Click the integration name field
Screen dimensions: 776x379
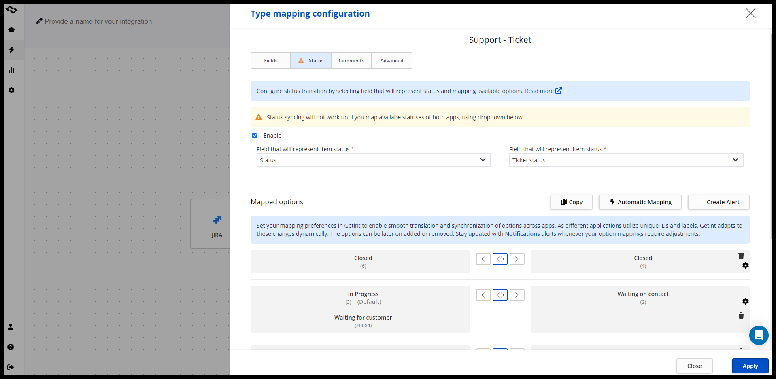[x=98, y=21]
